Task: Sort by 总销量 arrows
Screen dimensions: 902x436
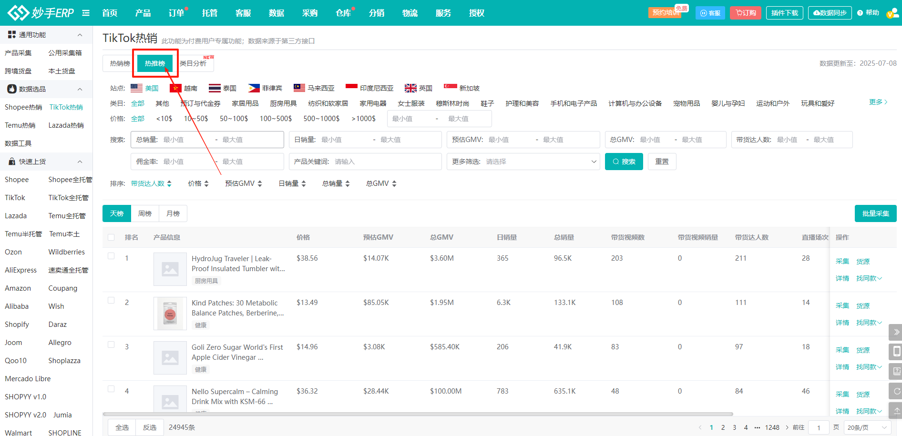Action: click(x=348, y=183)
